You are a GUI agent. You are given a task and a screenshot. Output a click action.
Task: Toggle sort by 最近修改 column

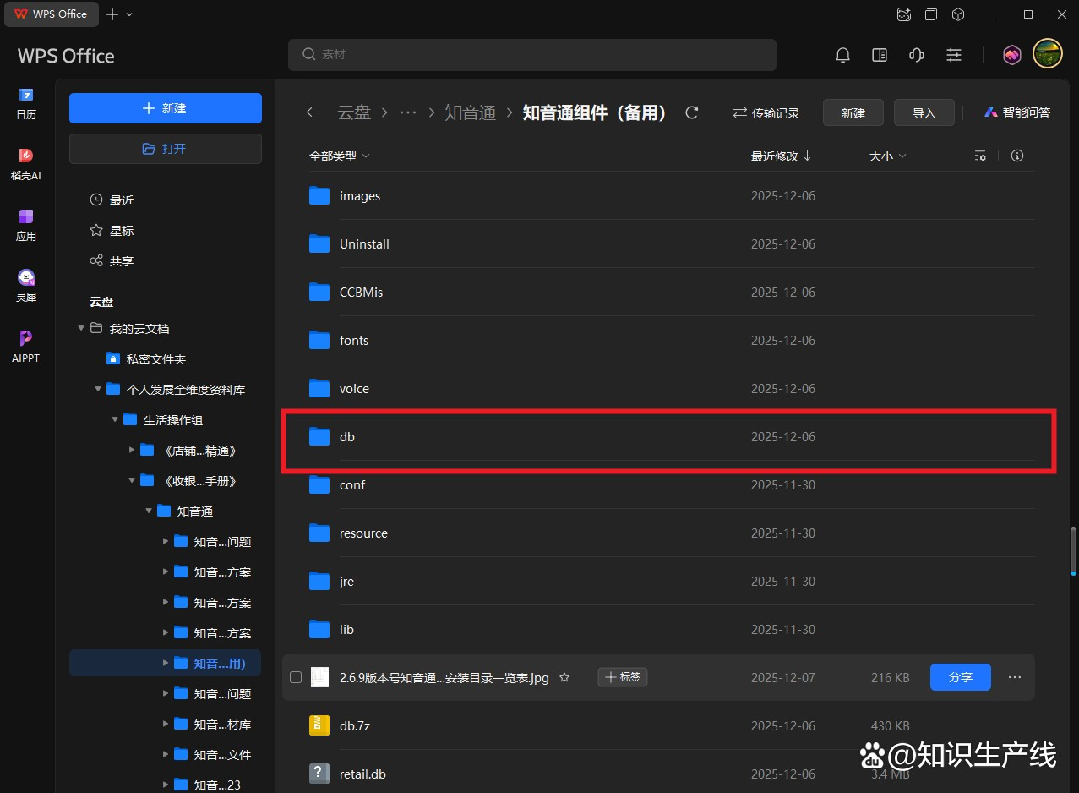(x=781, y=156)
